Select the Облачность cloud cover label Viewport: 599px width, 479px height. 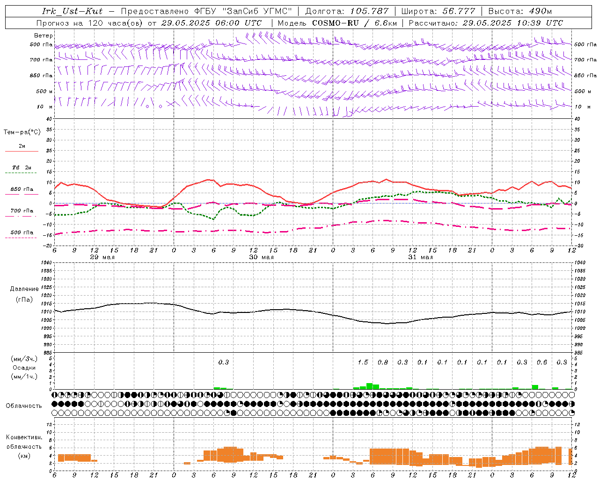(24, 406)
